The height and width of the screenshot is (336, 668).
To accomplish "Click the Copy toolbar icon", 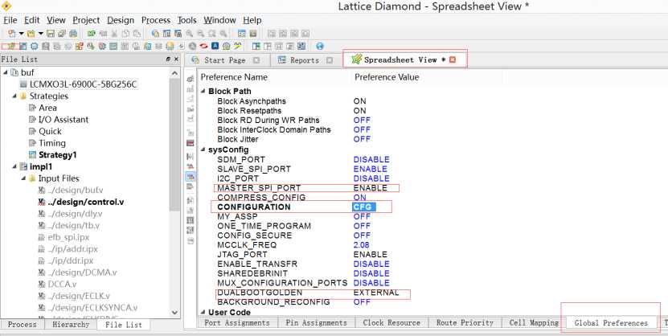I will [x=125, y=34].
